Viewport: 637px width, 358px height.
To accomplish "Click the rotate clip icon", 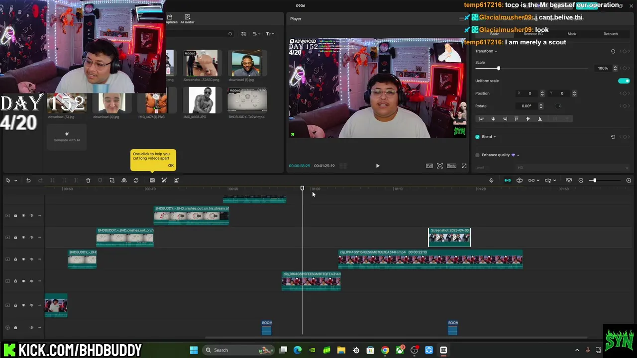I will point(136,180).
